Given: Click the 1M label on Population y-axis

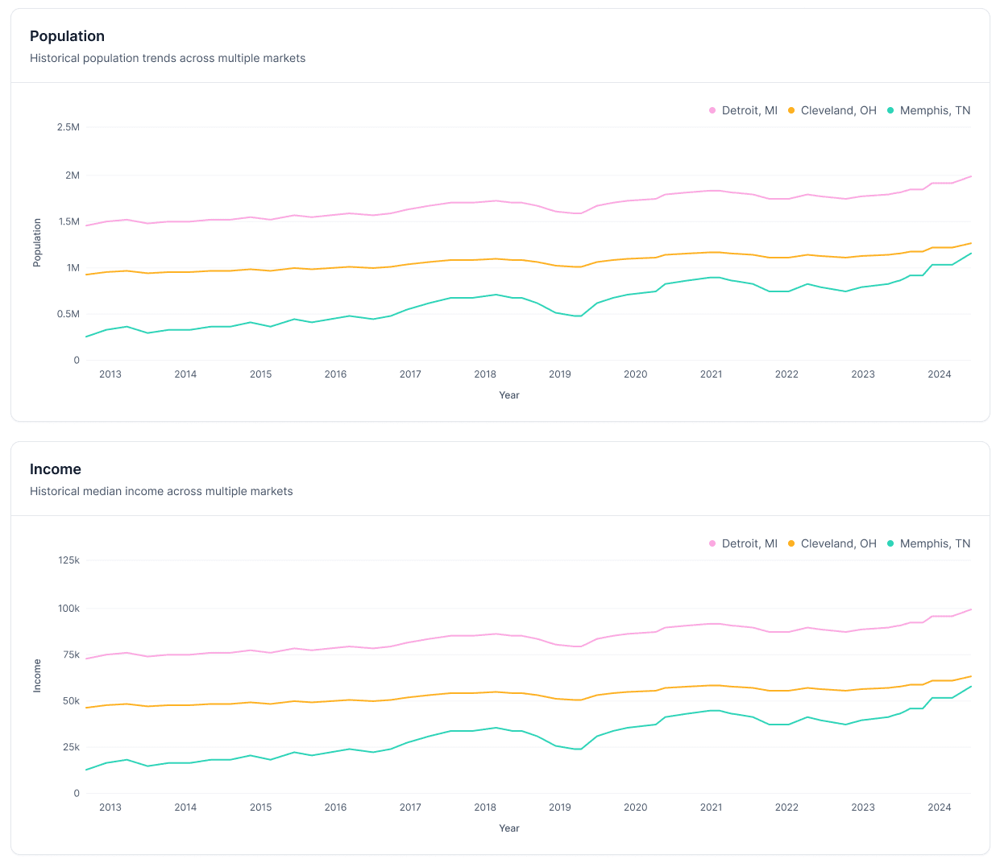Looking at the screenshot, I should [73, 268].
